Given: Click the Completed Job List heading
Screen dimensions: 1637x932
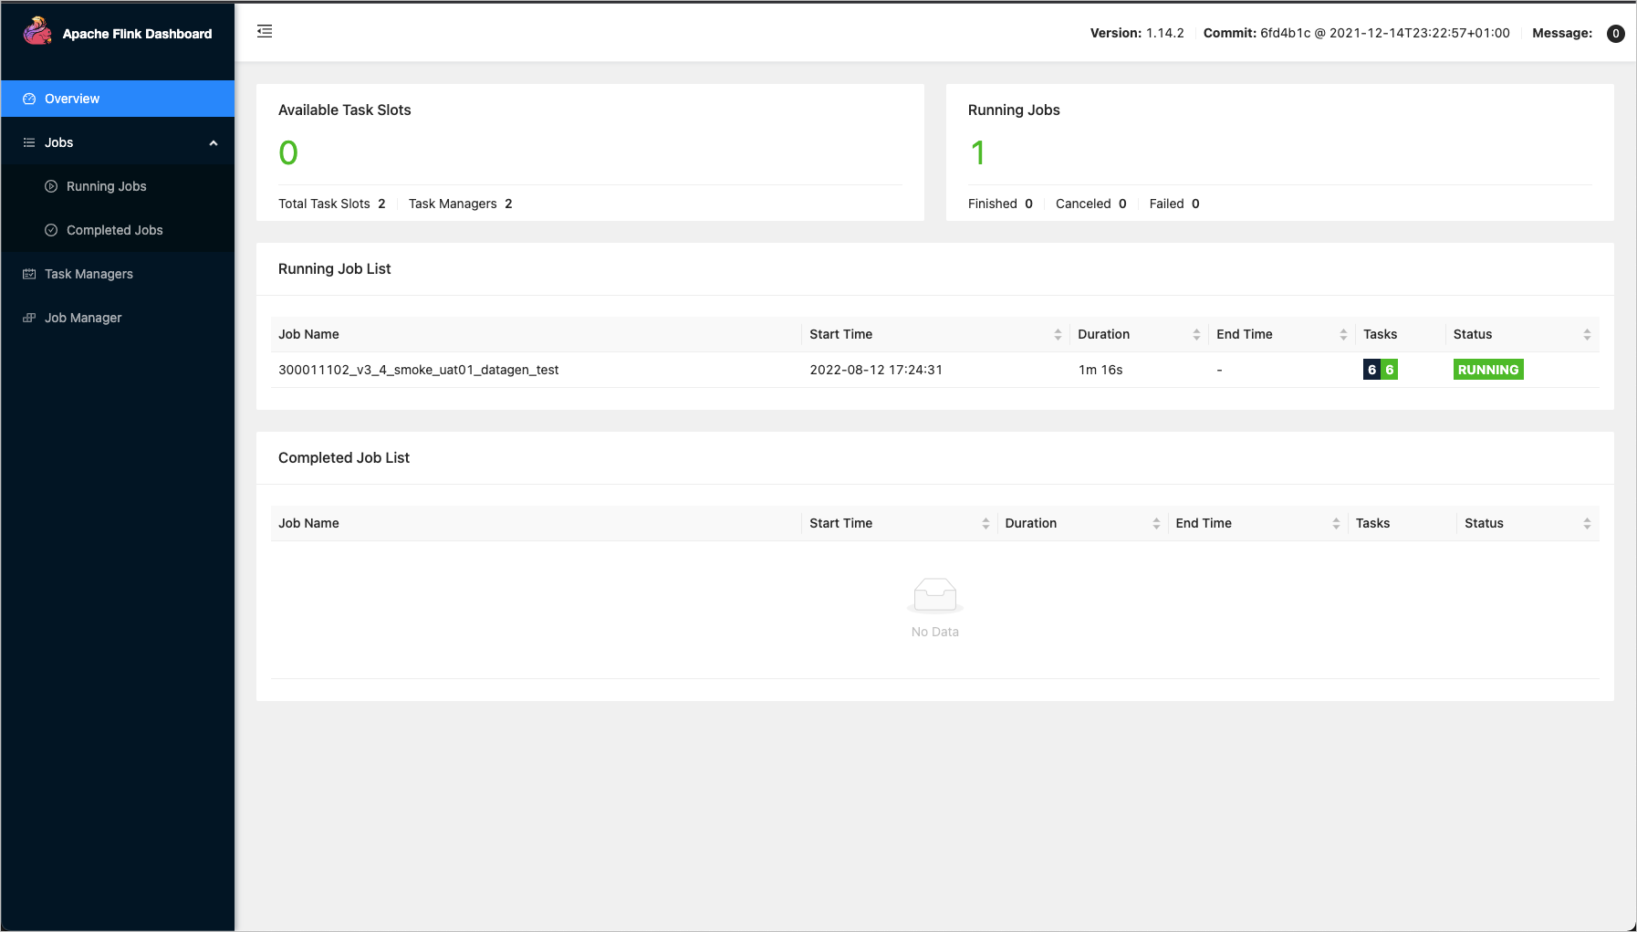Looking at the screenshot, I should coord(344,457).
